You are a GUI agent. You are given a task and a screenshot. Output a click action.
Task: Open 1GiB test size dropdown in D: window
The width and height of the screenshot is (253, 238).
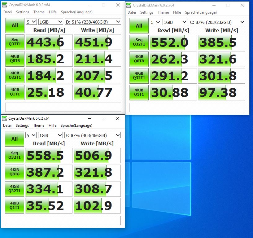point(51,22)
